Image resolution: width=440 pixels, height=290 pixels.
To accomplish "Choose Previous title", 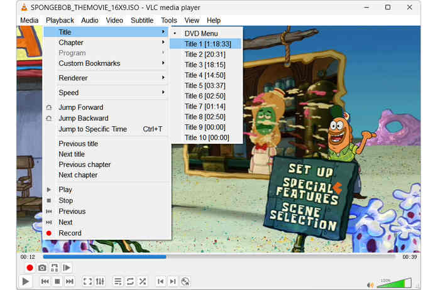I will (106, 144).
